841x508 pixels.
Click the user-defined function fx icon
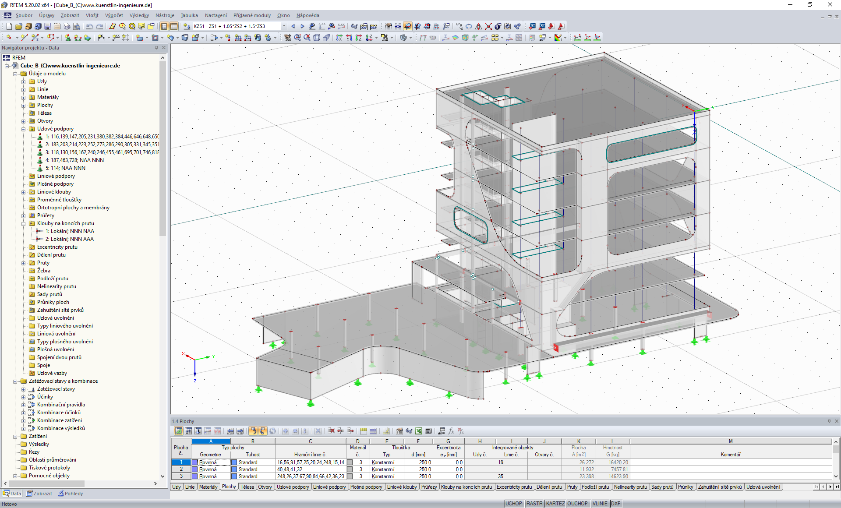[452, 431]
